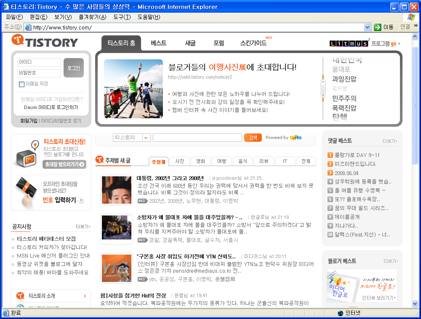
Task: Click the orange 검색 button
Action: tap(253, 138)
